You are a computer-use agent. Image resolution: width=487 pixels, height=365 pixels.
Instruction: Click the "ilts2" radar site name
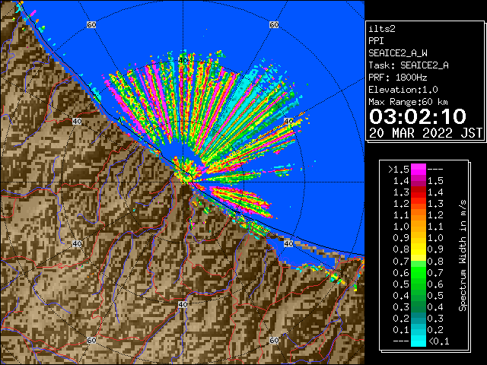click(x=382, y=29)
